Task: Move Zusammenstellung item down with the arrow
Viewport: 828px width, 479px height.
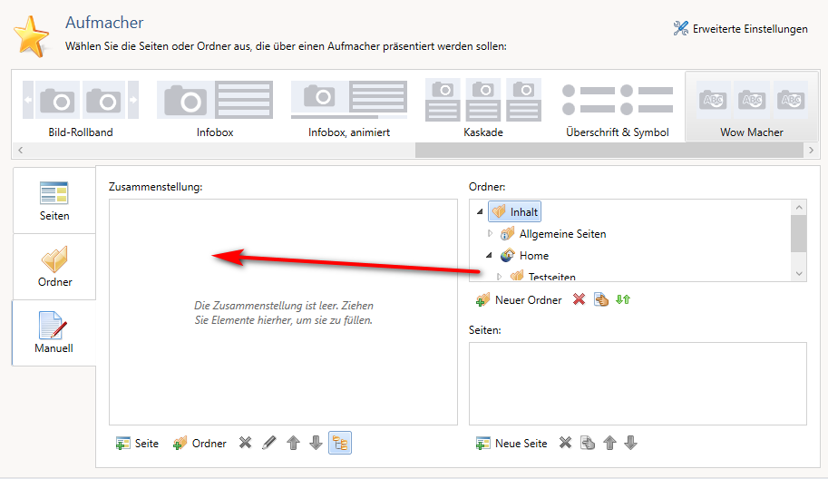Action: (316, 443)
